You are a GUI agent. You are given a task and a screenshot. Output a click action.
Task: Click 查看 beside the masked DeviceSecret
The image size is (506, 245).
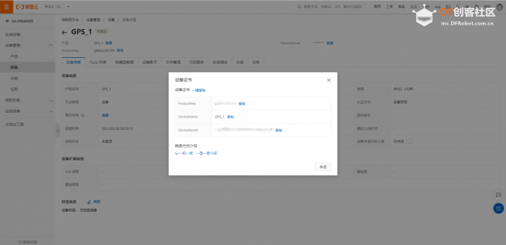pos(330,43)
